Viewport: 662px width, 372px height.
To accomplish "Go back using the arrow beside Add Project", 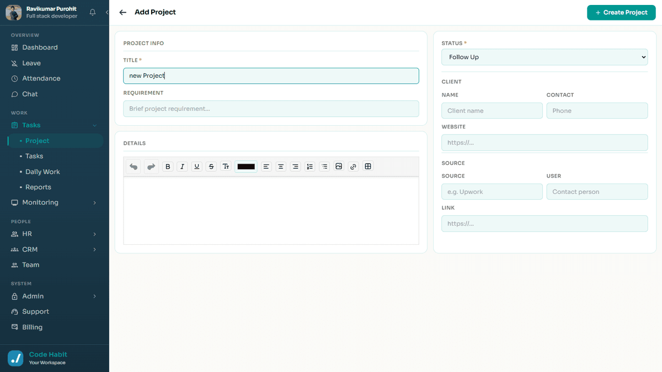I will pos(123,12).
